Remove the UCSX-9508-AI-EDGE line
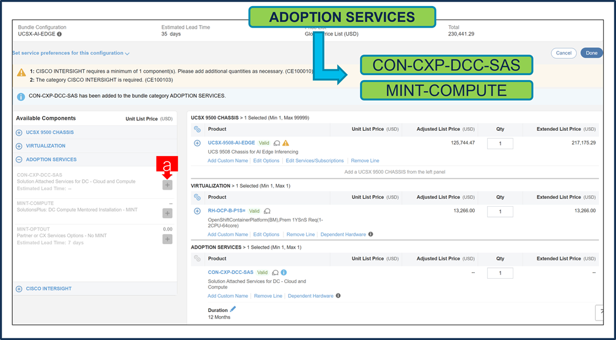 [365, 161]
